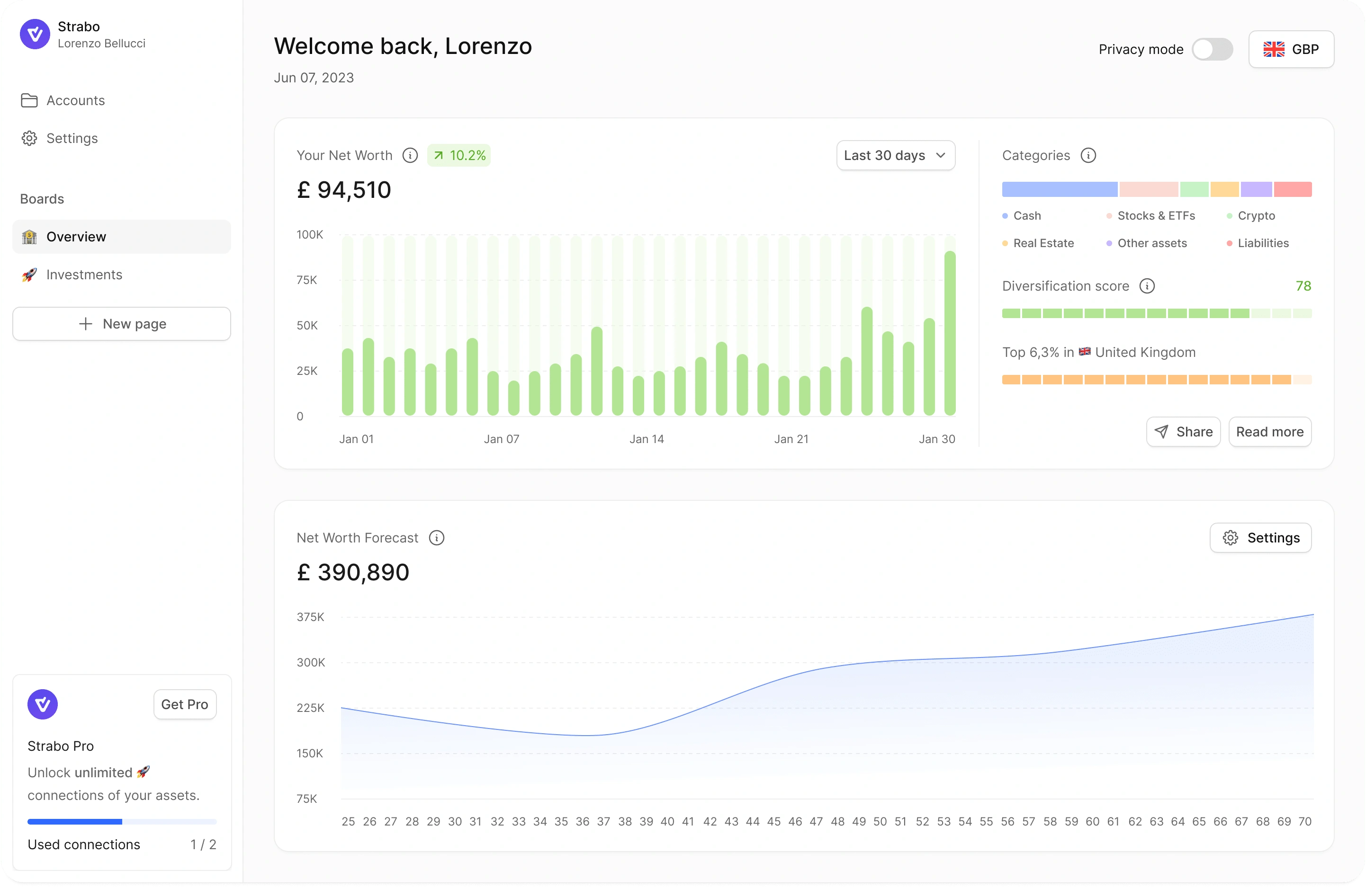Open Settings in the sidebar
Image resolution: width=1366 pixels, height=888 pixels.
(72, 138)
